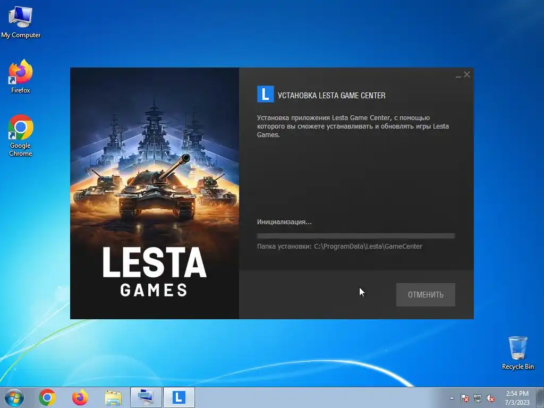Click the installer description paragraph
This screenshot has height=408, width=544.
353,126
